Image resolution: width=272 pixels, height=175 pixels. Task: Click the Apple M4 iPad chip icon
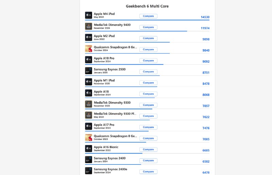[x=88, y=15]
